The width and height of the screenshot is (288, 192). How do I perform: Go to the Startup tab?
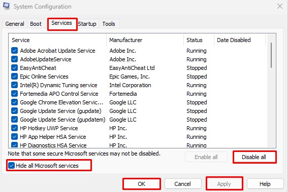(87, 24)
